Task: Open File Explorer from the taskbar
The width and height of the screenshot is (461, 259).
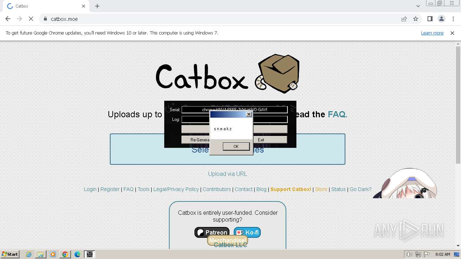Action: (x=41, y=254)
